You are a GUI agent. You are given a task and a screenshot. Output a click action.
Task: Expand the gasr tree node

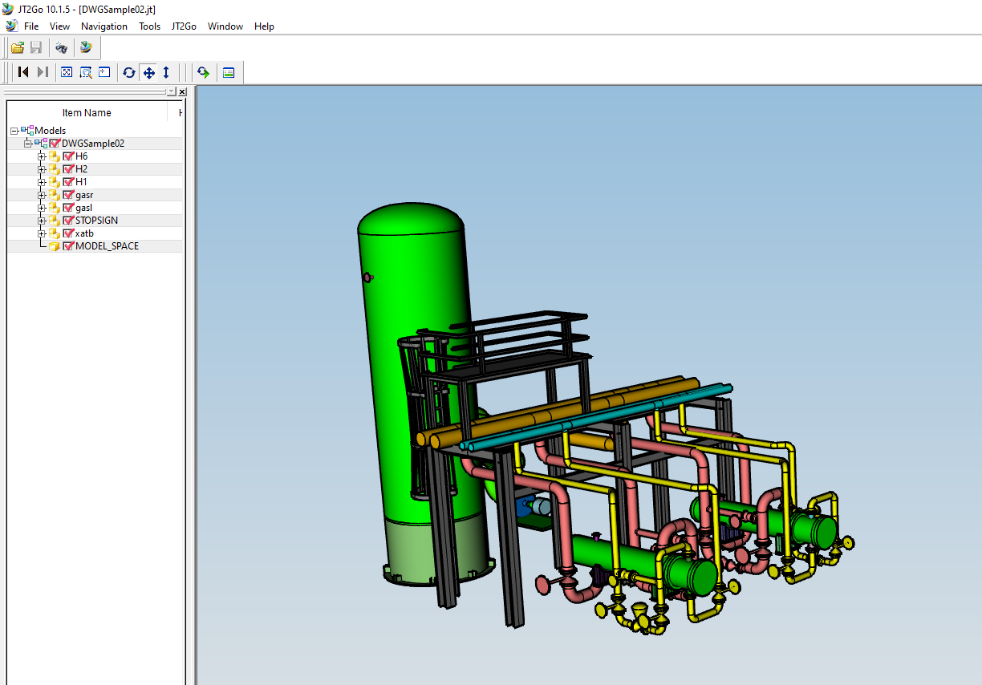click(42, 195)
